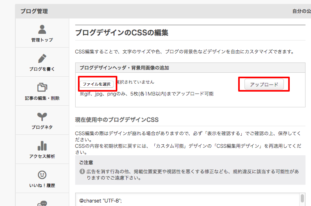Open the bar chart icon for アクセス解析
This screenshot has height=206, width=311.
42,146
